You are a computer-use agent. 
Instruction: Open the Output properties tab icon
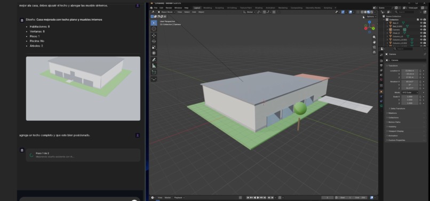pos(381,65)
